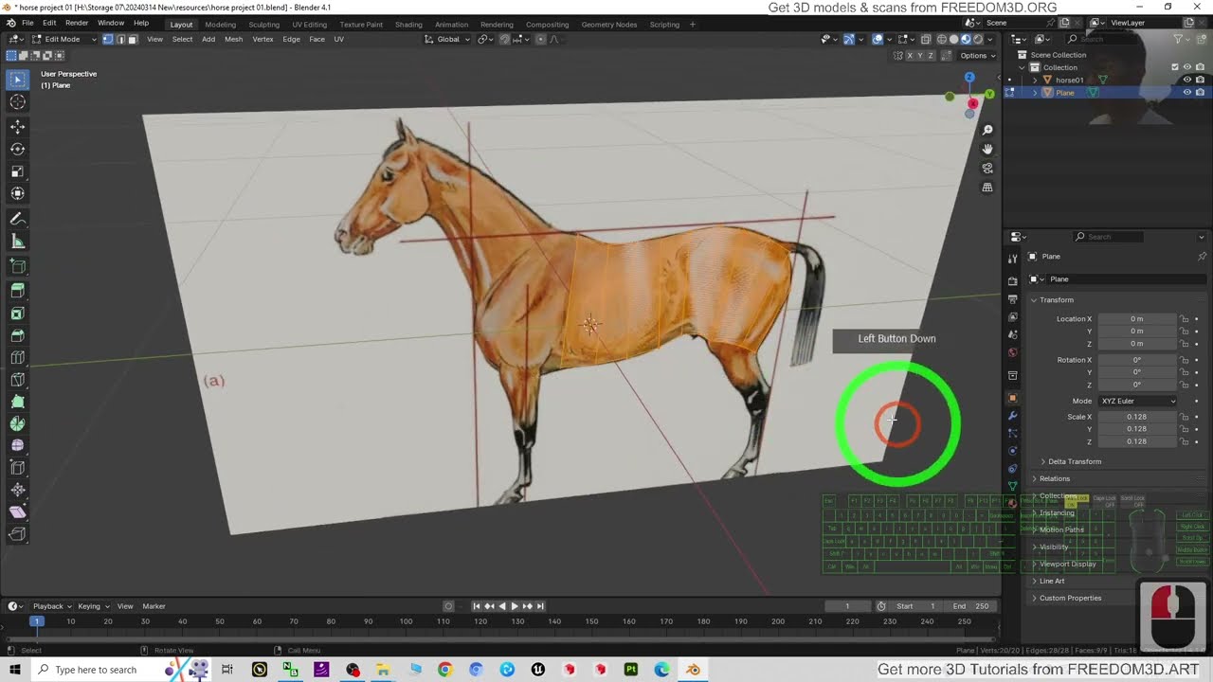The image size is (1213, 682).
Task: Open the Options dropdown in viewport
Action: pos(977,55)
